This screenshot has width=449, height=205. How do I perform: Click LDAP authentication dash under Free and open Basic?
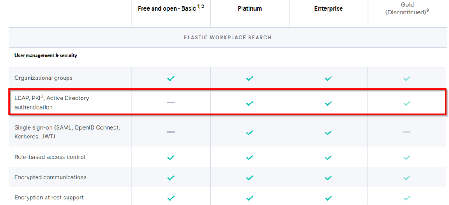(x=171, y=102)
